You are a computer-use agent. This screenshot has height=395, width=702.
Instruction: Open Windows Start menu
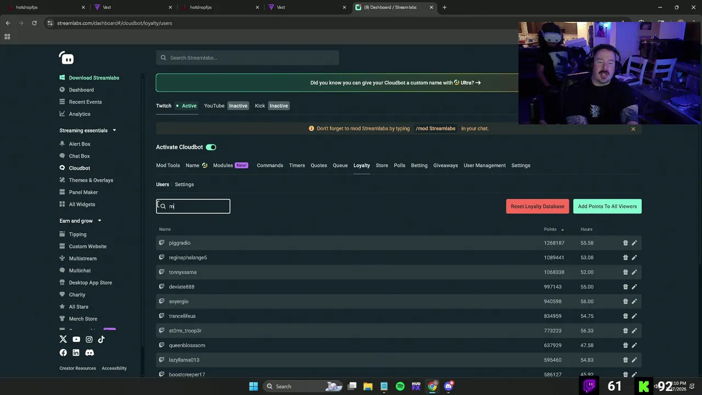(x=253, y=386)
